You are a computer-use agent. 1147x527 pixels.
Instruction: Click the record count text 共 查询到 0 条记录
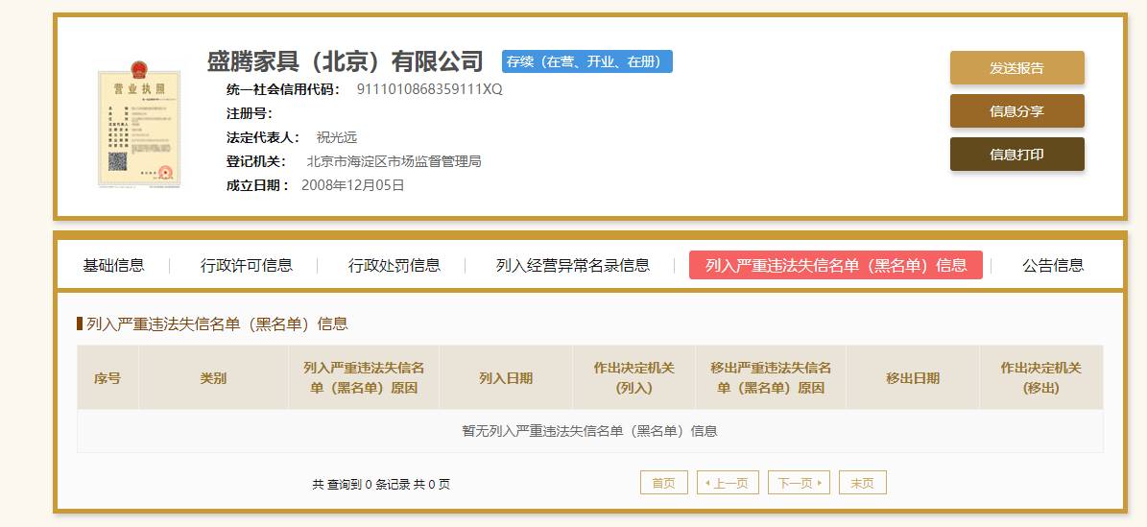(361, 484)
